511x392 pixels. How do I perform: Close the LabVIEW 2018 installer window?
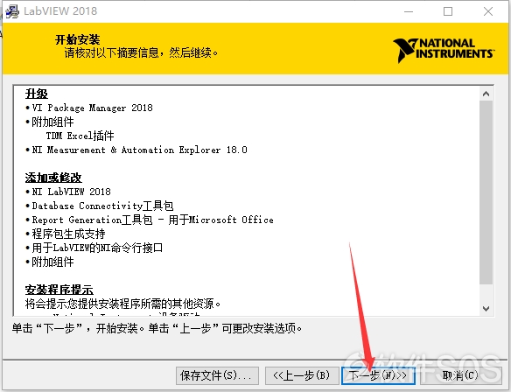tap(488, 11)
